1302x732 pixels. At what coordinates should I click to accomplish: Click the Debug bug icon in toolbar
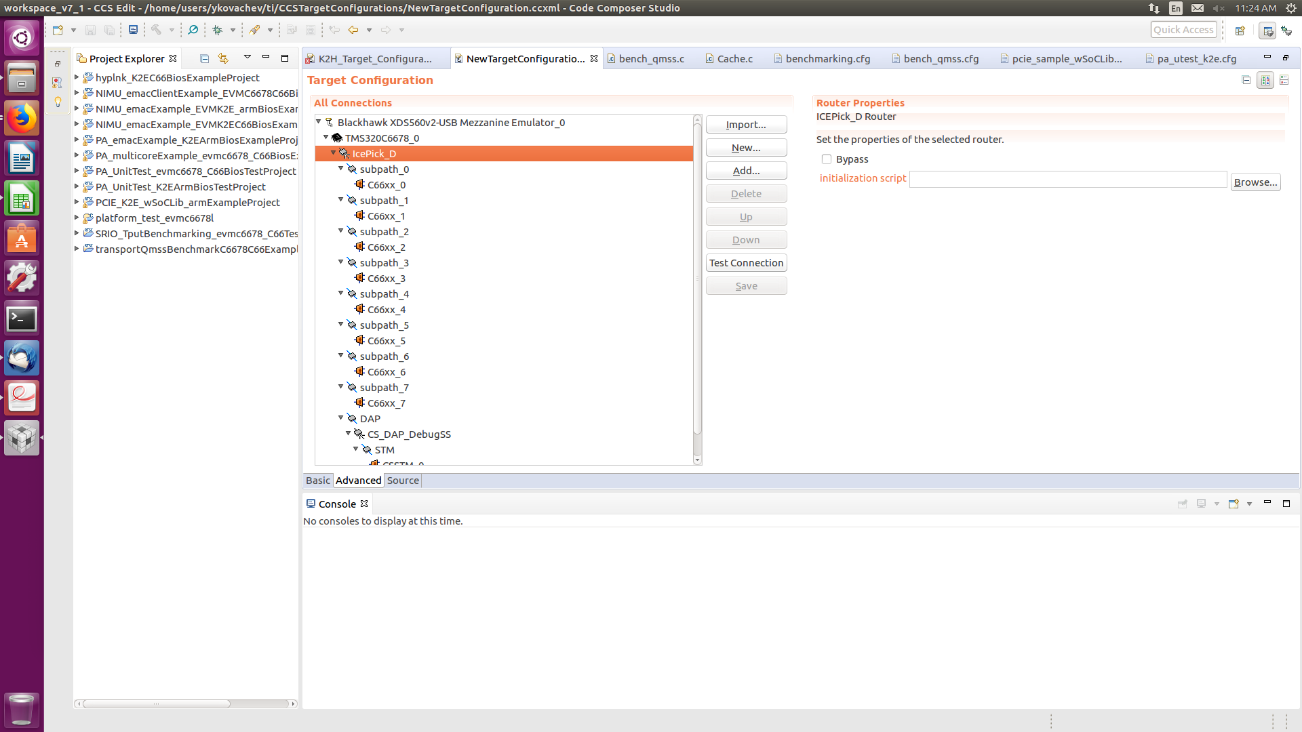point(217,30)
